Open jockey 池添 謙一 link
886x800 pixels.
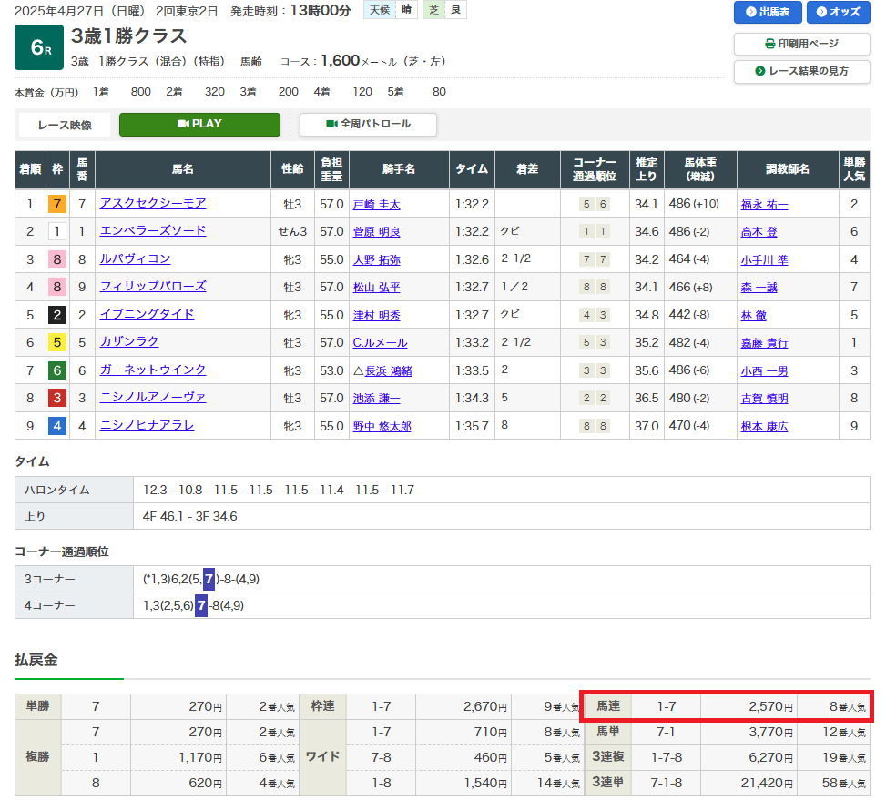coord(376,399)
